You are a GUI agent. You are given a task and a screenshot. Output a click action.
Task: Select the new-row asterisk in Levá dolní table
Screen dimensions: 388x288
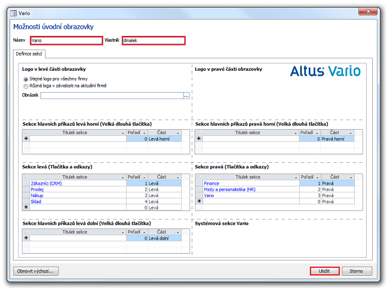[x=26, y=238]
